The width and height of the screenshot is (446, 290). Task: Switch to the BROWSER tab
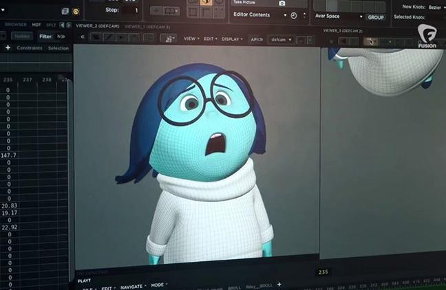pos(15,25)
